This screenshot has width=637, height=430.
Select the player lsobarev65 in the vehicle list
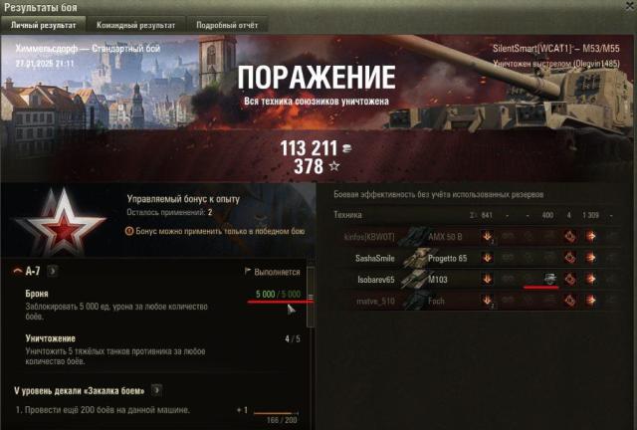pyautogui.click(x=376, y=280)
